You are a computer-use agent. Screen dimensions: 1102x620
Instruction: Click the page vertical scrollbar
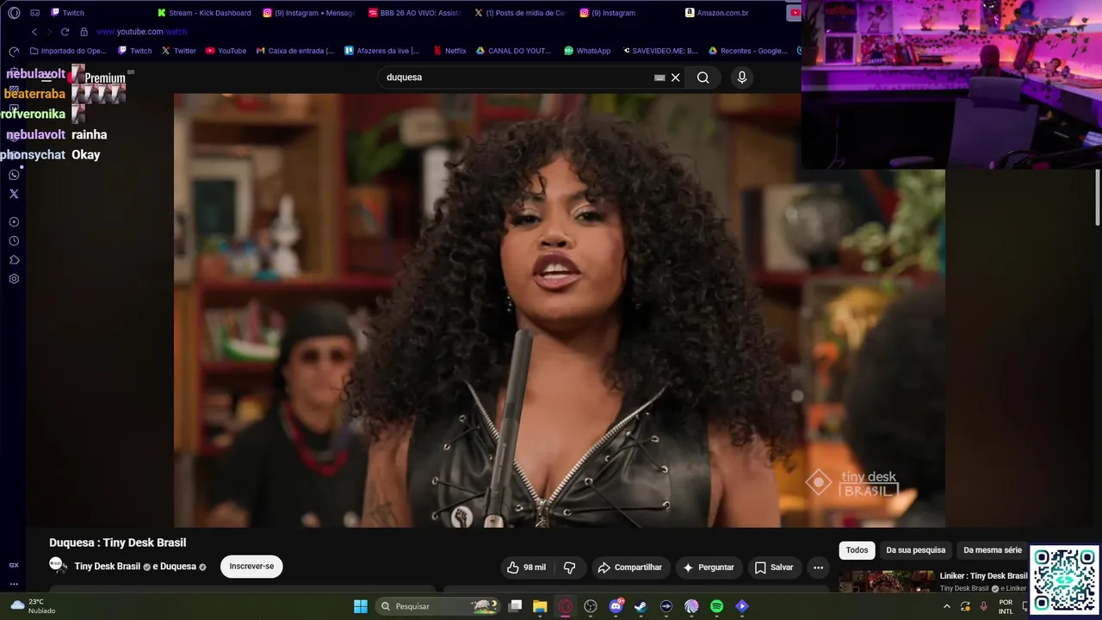(1098, 198)
